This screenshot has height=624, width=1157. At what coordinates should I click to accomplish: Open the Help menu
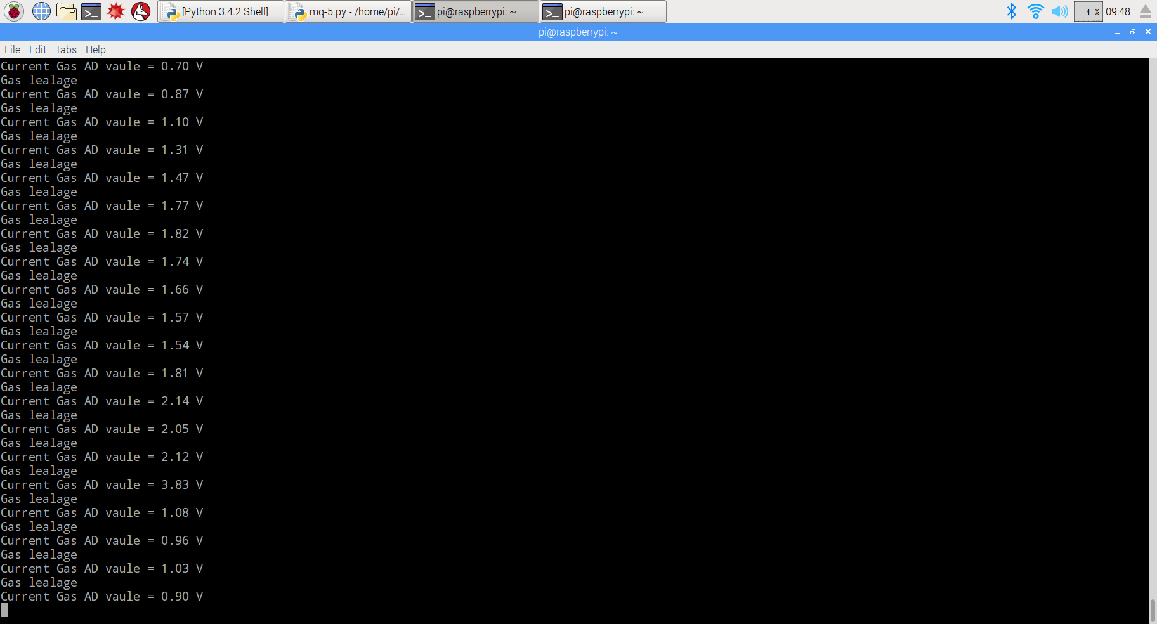tap(95, 49)
